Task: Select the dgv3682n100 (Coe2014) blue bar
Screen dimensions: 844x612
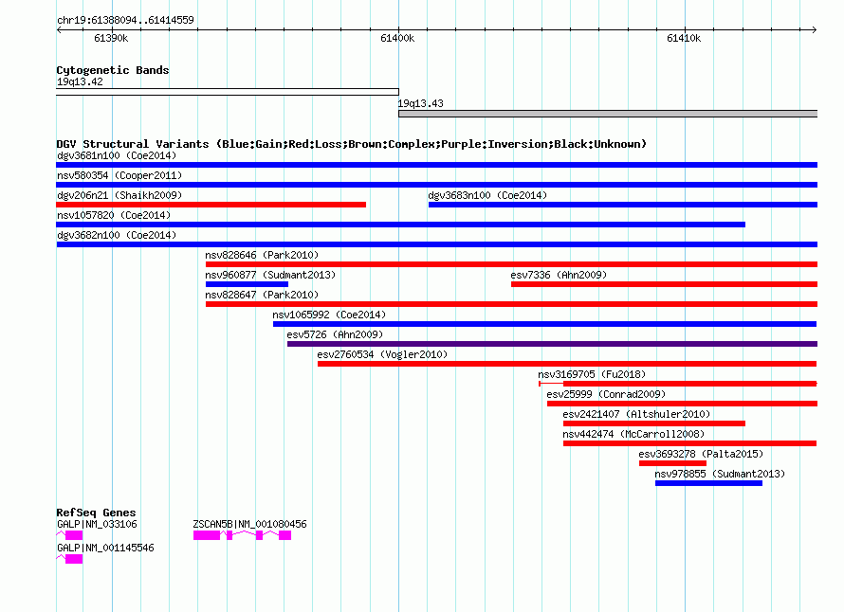Action: [436, 244]
